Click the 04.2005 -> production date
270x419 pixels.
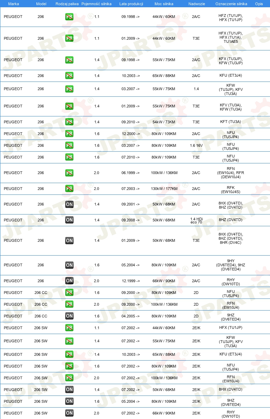pos(131,316)
